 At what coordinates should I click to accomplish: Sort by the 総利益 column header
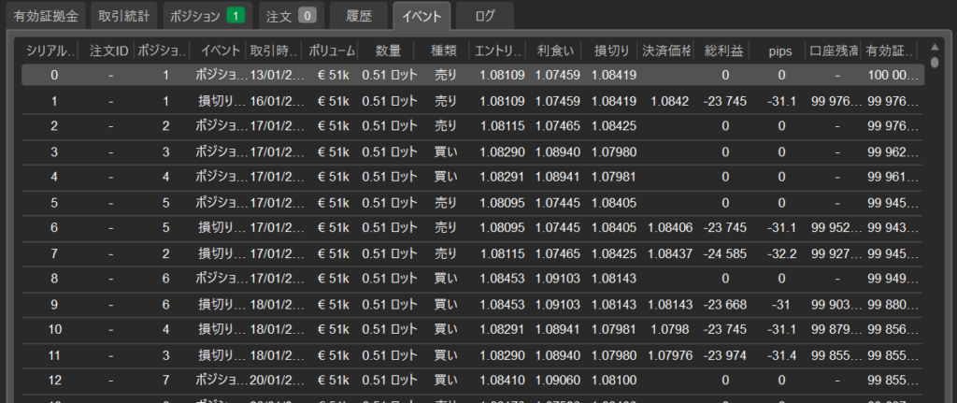click(x=724, y=50)
